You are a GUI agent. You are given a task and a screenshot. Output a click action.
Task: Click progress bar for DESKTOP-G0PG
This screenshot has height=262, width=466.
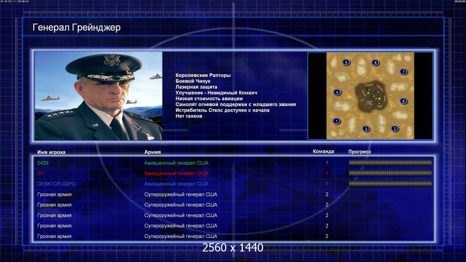390,184
